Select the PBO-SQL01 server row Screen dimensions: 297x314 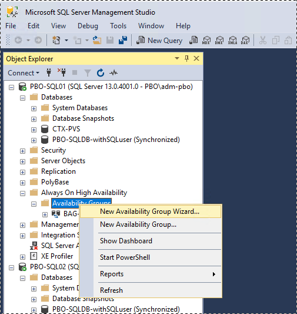click(x=111, y=87)
